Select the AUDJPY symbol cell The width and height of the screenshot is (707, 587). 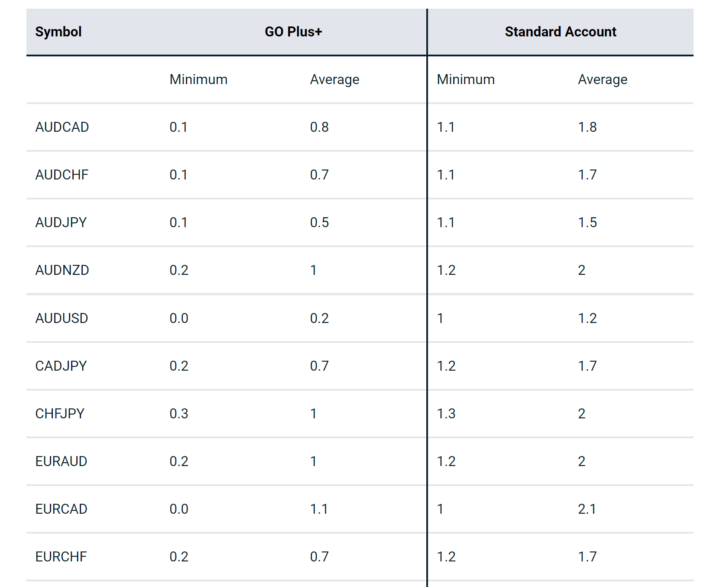(x=61, y=222)
